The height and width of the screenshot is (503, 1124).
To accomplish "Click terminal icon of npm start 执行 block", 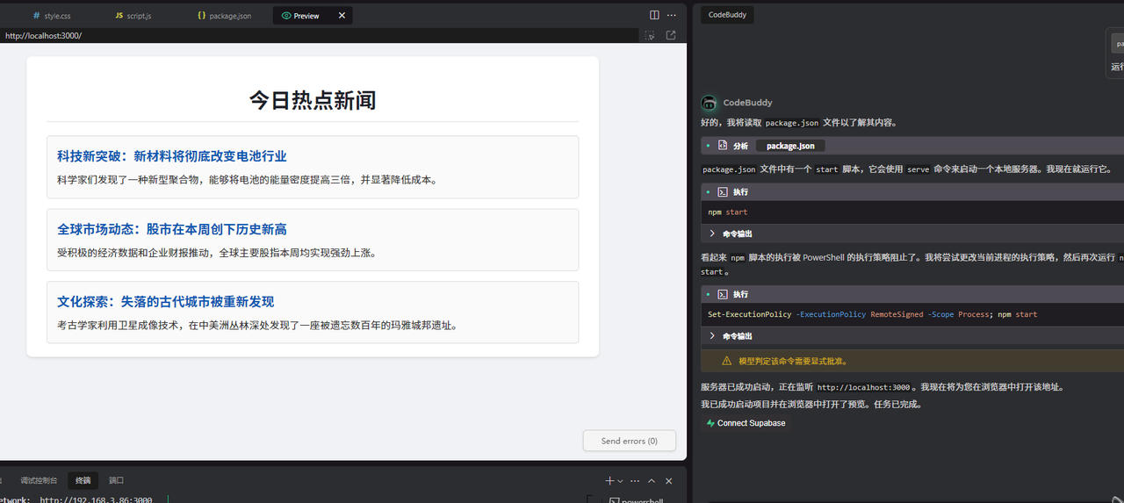I will click(723, 191).
